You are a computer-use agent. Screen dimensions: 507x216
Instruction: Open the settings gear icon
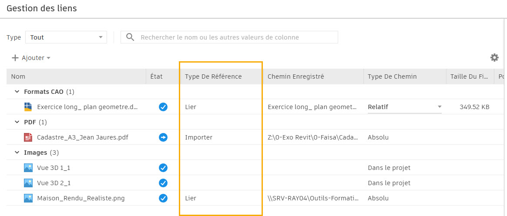point(494,58)
